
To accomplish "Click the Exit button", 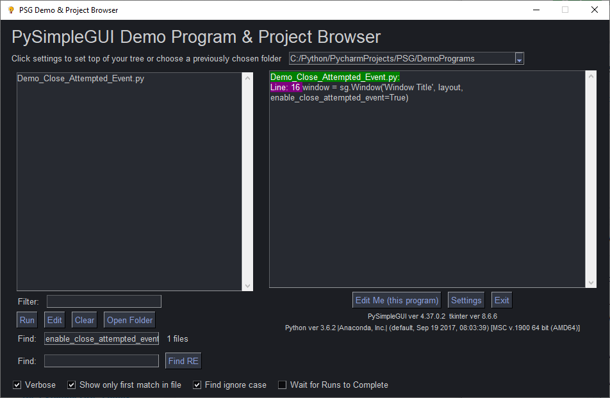I will 501,299.
